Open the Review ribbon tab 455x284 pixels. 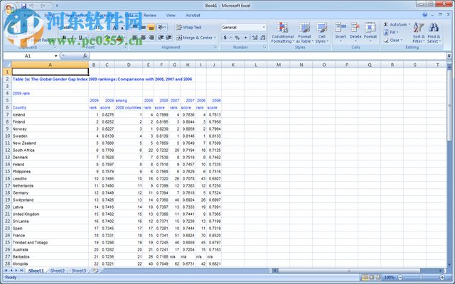coord(150,16)
